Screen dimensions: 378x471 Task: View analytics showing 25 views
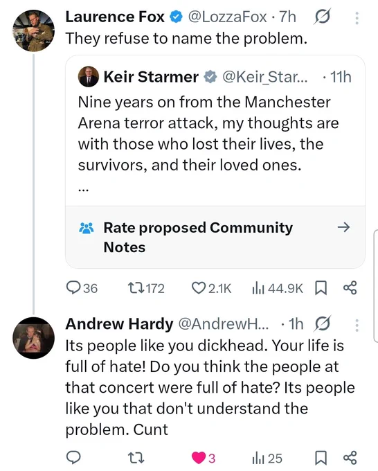267,458
